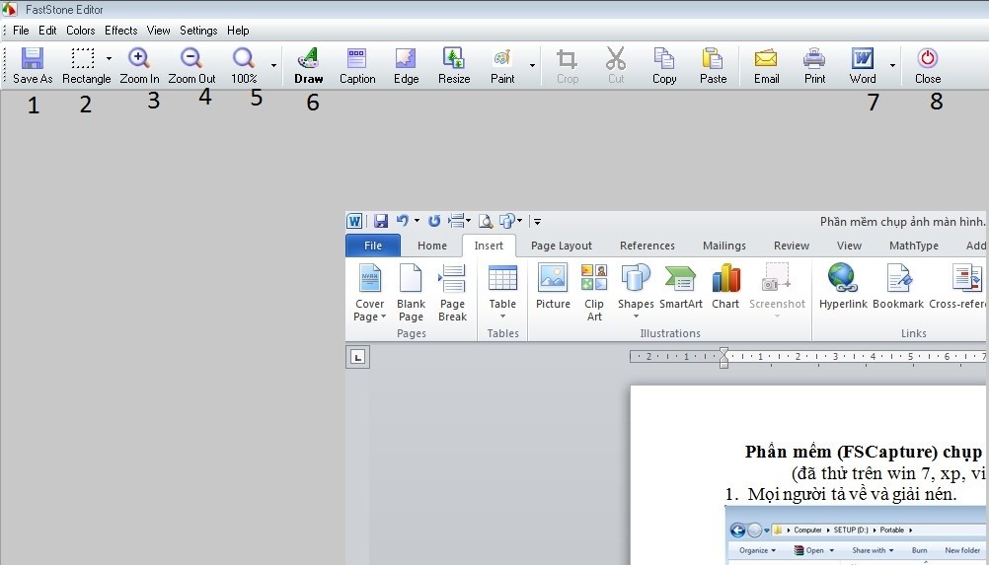This screenshot has width=989, height=565.
Task: Switch to Word's Page Layout tab
Action: [562, 246]
